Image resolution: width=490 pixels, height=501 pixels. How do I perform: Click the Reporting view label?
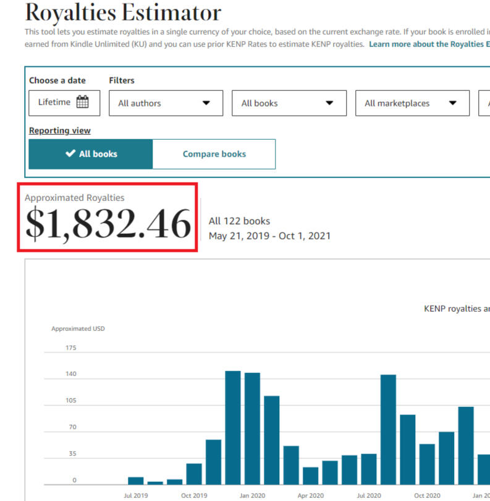point(59,131)
